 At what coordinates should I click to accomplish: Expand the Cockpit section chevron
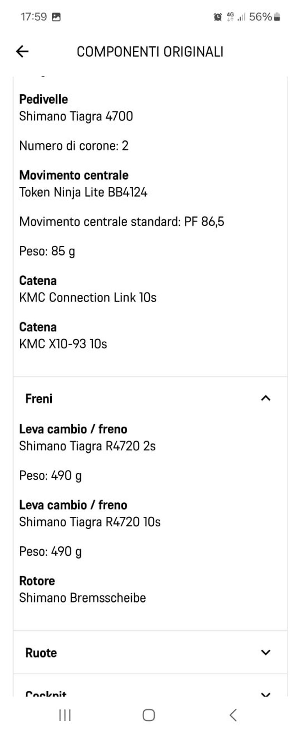click(x=265, y=694)
